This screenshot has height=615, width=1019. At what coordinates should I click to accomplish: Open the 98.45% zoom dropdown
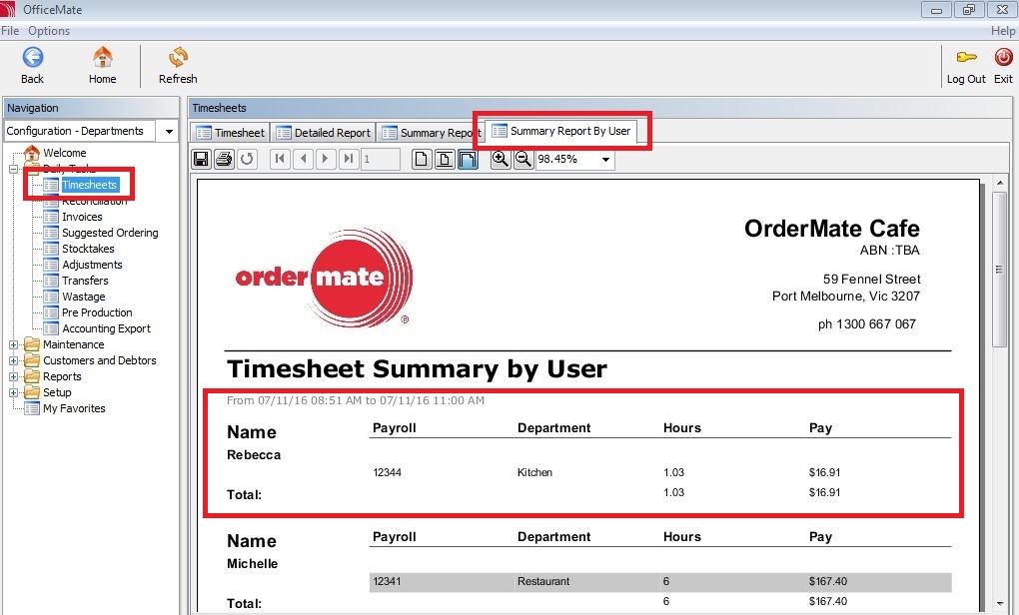(605, 159)
